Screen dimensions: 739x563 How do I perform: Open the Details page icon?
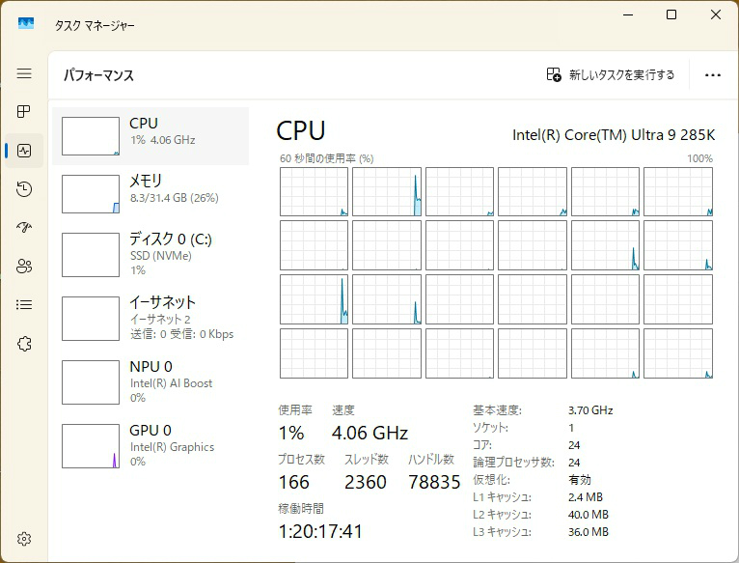(x=24, y=305)
